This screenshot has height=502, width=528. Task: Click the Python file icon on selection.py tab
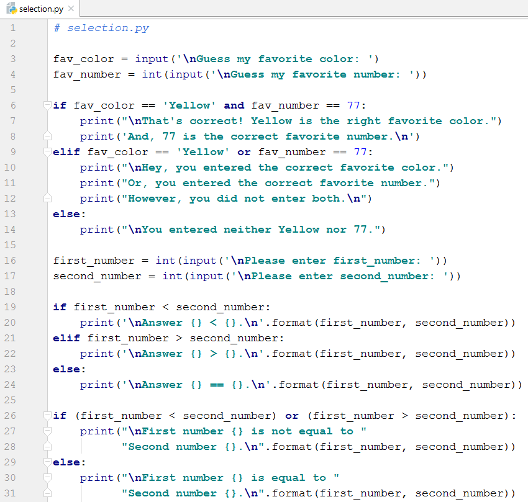11,9
